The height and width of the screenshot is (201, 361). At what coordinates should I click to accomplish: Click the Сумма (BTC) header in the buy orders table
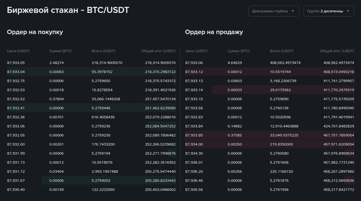pos(60,51)
